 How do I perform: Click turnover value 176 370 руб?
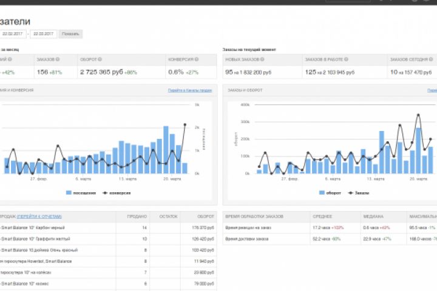click(x=203, y=228)
